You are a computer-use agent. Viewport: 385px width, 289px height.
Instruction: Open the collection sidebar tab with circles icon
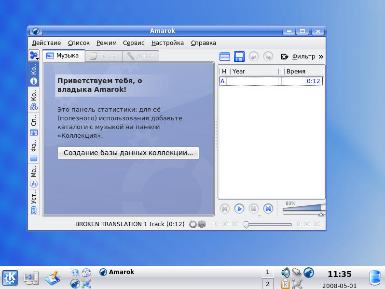(x=34, y=100)
